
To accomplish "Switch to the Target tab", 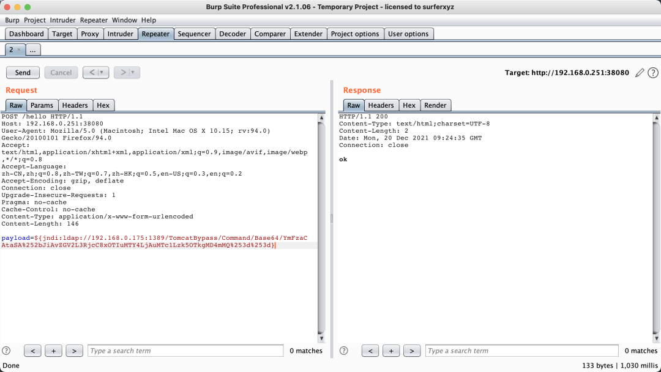I will 62,34.
